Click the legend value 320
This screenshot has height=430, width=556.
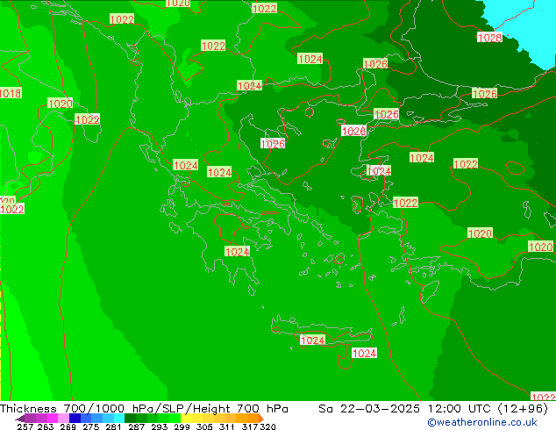(267, 426)
